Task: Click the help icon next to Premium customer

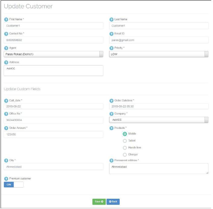Action: click(x=6, y=179)
